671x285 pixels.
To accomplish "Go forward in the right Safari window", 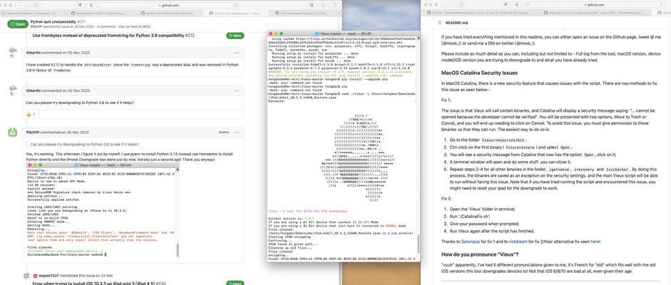I will (x=452, y=5).
